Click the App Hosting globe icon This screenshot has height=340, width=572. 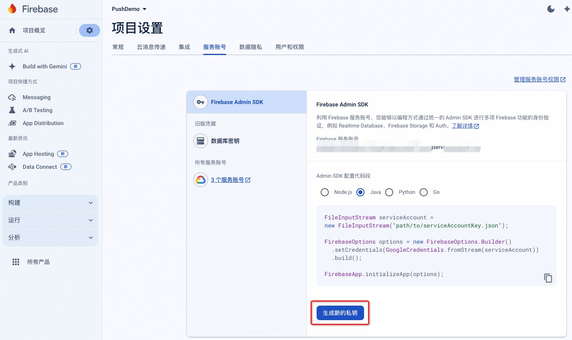(12, 154)
